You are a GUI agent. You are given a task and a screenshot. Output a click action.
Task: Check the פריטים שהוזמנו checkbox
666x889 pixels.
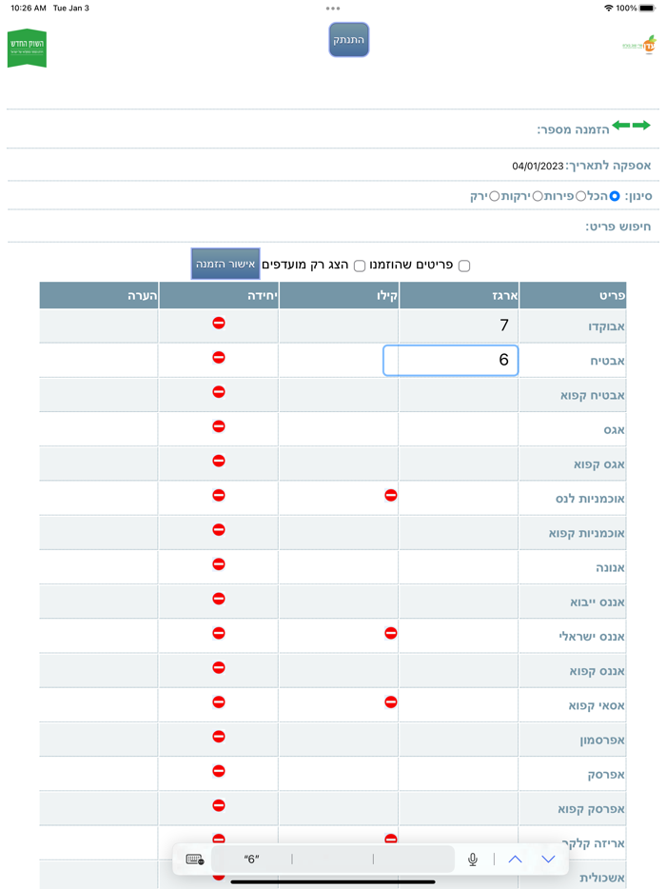464,266
